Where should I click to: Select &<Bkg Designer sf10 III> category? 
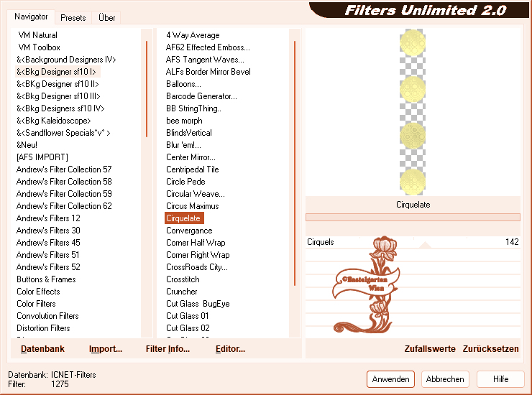[58, 96]
